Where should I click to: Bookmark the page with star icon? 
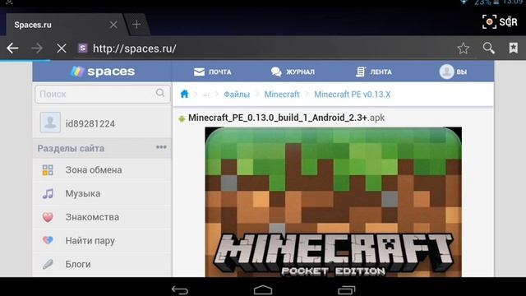point(463,49)
